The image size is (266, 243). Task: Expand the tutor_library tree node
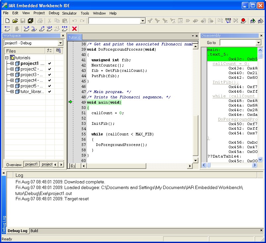coord(12,92)
